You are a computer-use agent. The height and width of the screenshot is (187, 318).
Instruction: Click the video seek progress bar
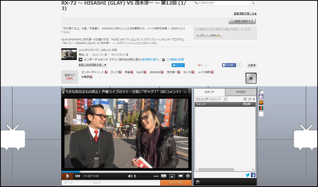pyautogui.click(x=126, y=172)
